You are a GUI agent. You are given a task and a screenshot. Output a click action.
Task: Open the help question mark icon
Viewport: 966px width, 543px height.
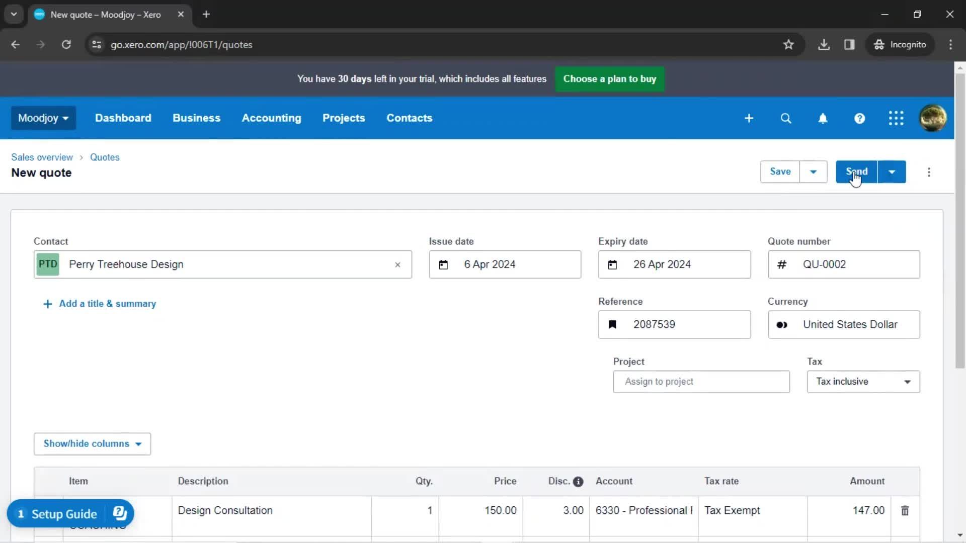pos(859,118)
